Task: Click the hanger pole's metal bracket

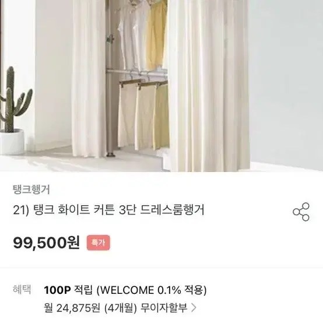Action: (x=110, y=38)
